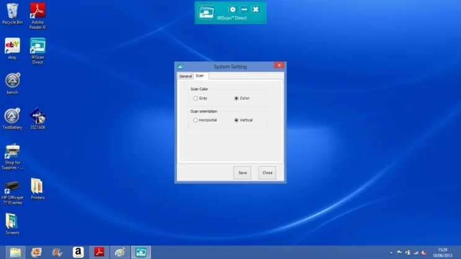
Task: Open File Explorer from the taskbar
Action: point(15,252)
